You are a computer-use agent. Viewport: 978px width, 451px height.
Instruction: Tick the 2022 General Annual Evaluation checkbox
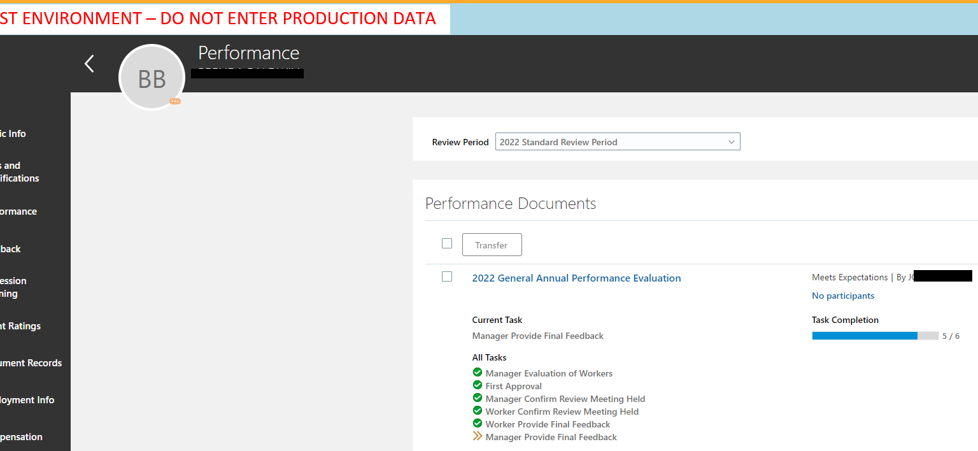click(x=447, y=276)
